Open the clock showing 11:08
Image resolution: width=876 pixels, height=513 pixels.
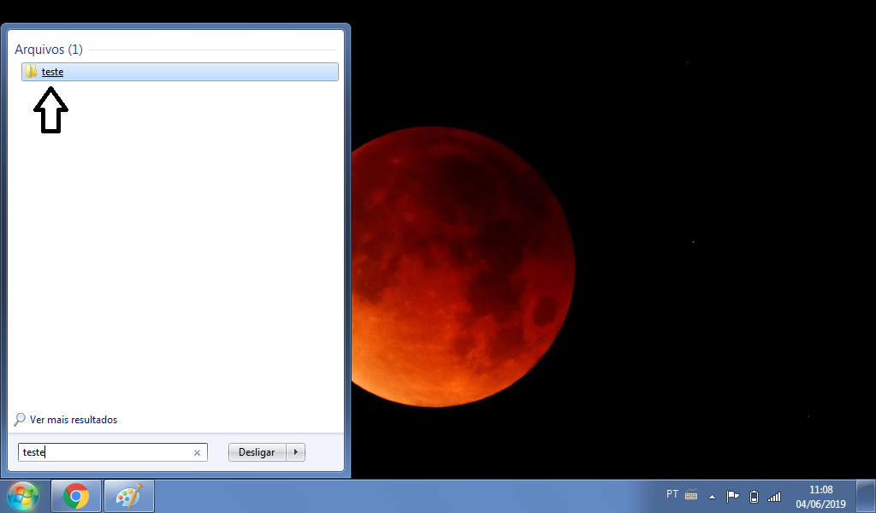coord(820,496)
